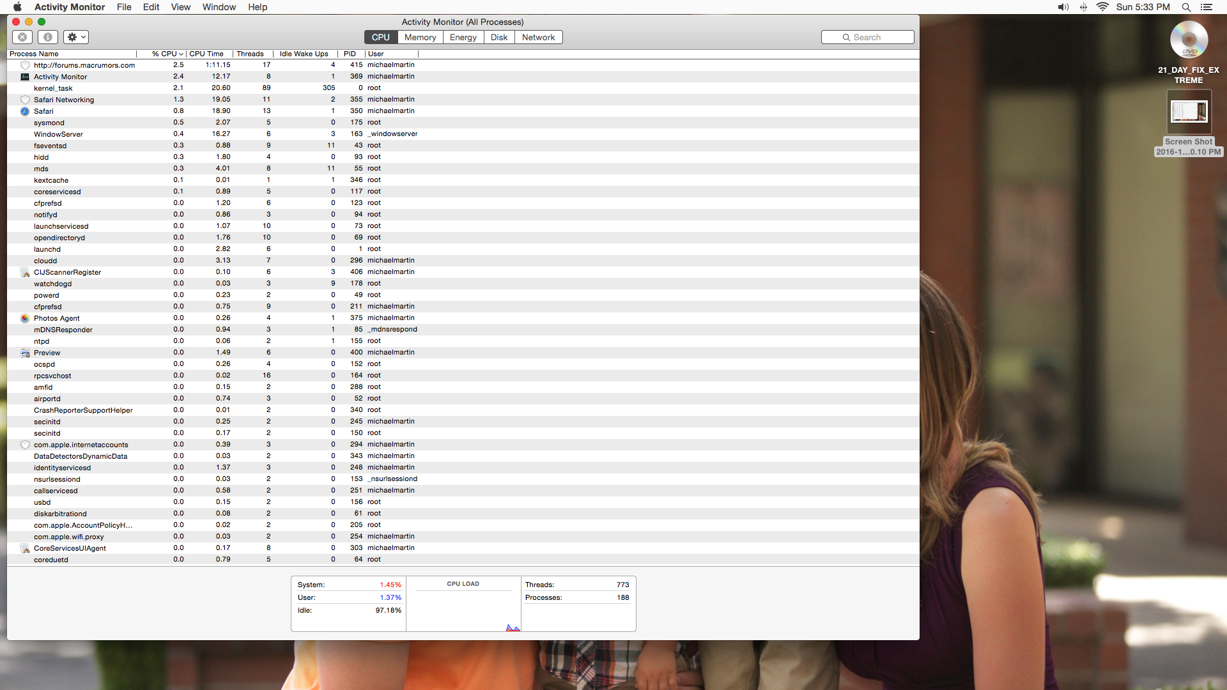This screenshot has height=690, width=1227.
Task: Open the Edit menu
Action: (151, 7)
